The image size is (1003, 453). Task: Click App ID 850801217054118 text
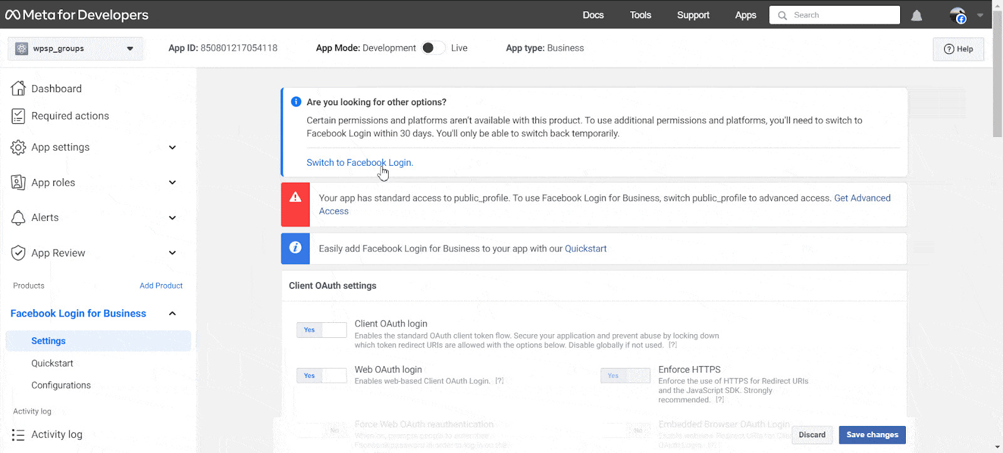223,48
